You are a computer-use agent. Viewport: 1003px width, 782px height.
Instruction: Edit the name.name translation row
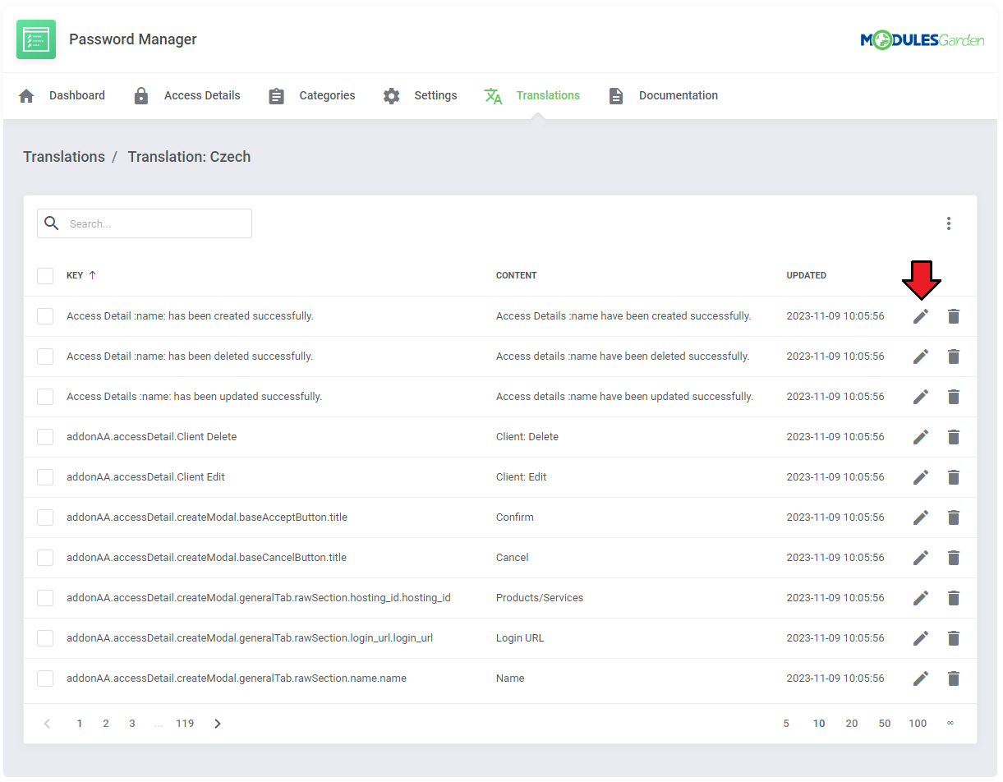[921, 678]
